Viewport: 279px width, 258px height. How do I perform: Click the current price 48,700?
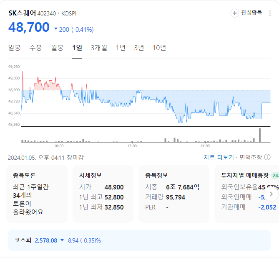tap(29, 27)
